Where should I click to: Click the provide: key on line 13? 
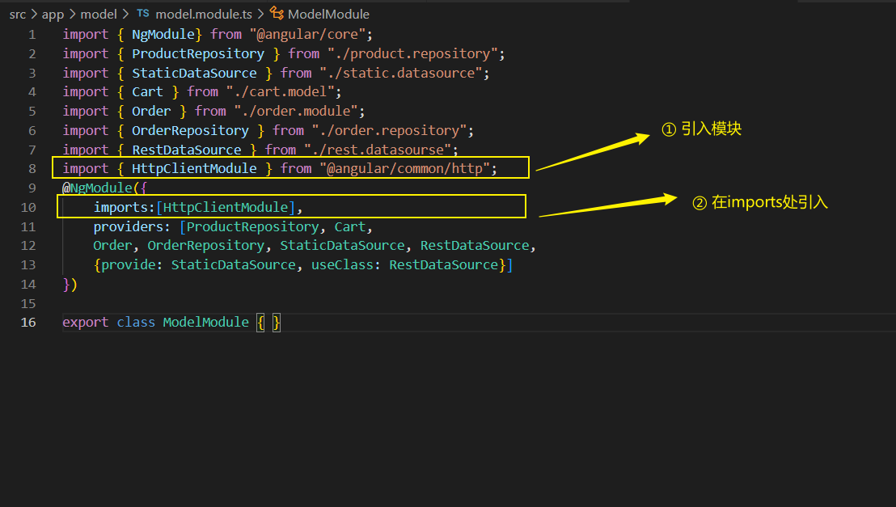(x=132, y=265)
